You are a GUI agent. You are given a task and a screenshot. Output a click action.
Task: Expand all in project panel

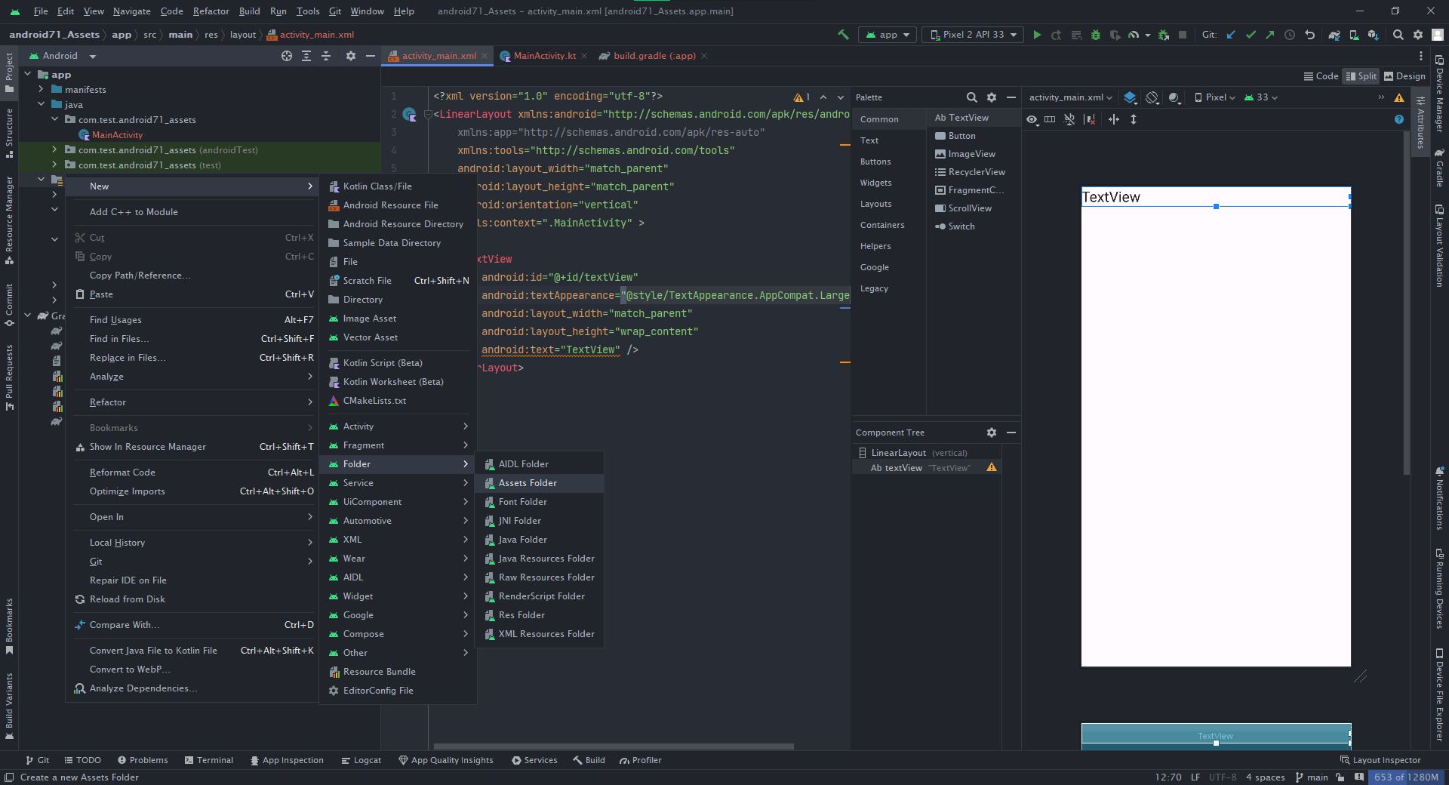click(306, 56)
